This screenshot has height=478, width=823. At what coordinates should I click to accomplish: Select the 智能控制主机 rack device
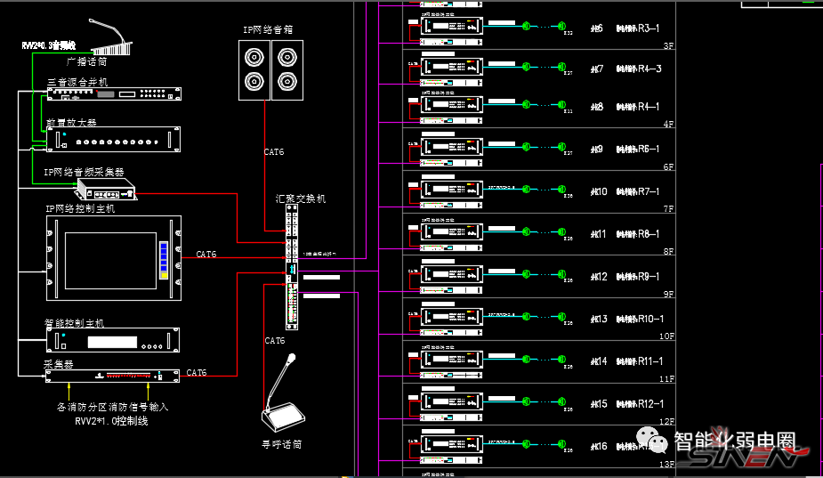tap(113, 340)
